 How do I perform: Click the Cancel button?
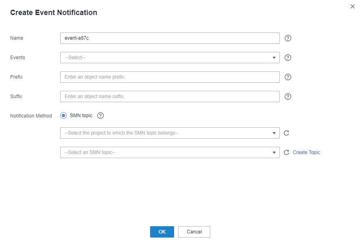(194, 232)
